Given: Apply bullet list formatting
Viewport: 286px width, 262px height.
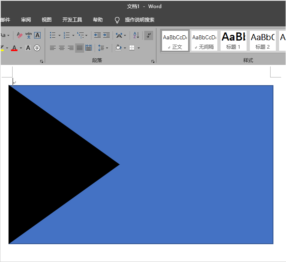Looking at the screenshot, I should point(52,35).
